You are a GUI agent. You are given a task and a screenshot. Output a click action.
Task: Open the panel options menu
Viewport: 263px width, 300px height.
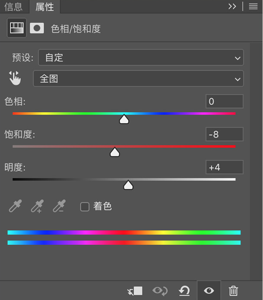coord(253,6)
